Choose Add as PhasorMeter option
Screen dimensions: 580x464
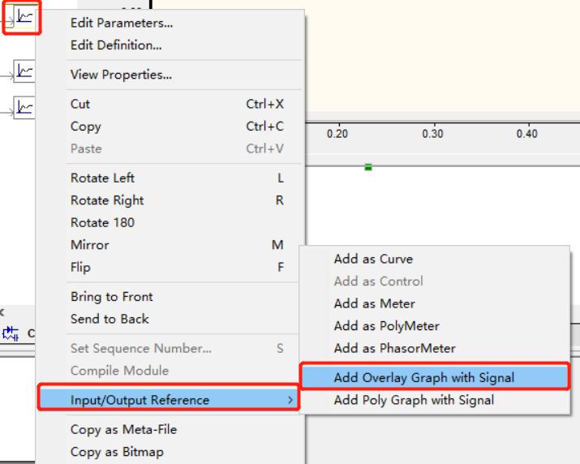tap(394, 348)
